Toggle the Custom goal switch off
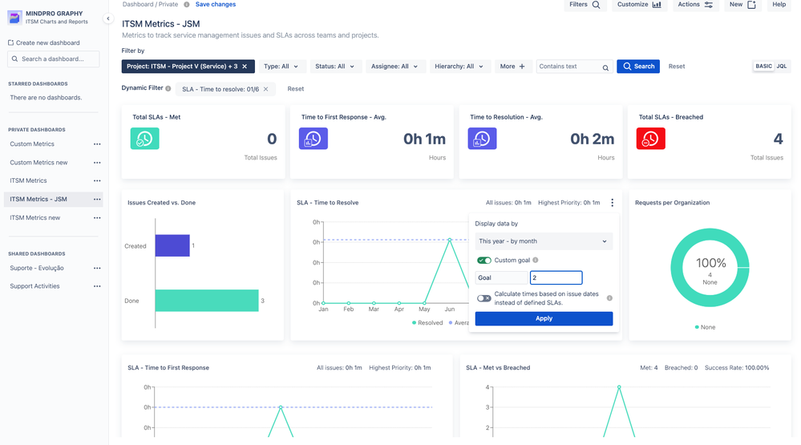This screenshot has width=801, height=445. tap(484, 260)
